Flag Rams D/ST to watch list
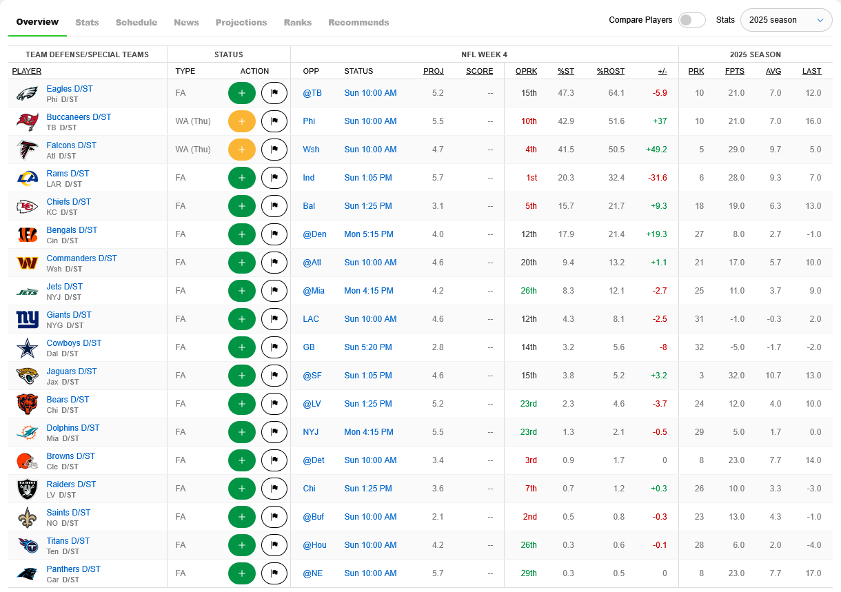Screen dimensions: 841x592 click(274, 178)
